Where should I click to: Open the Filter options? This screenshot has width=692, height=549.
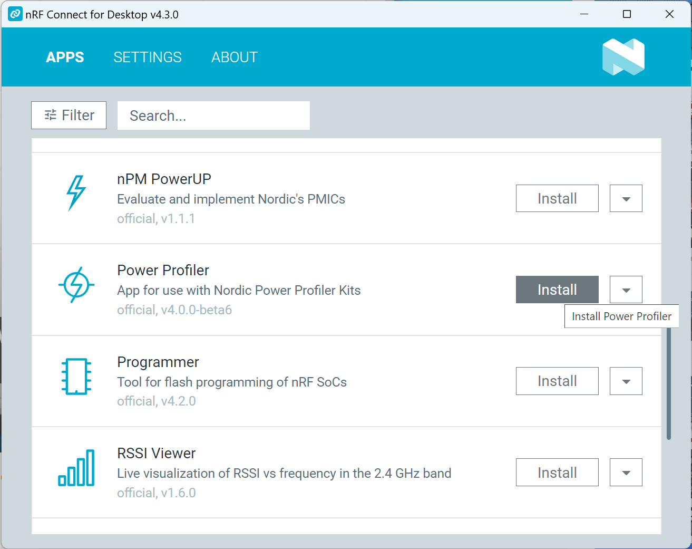click(69, 115)
